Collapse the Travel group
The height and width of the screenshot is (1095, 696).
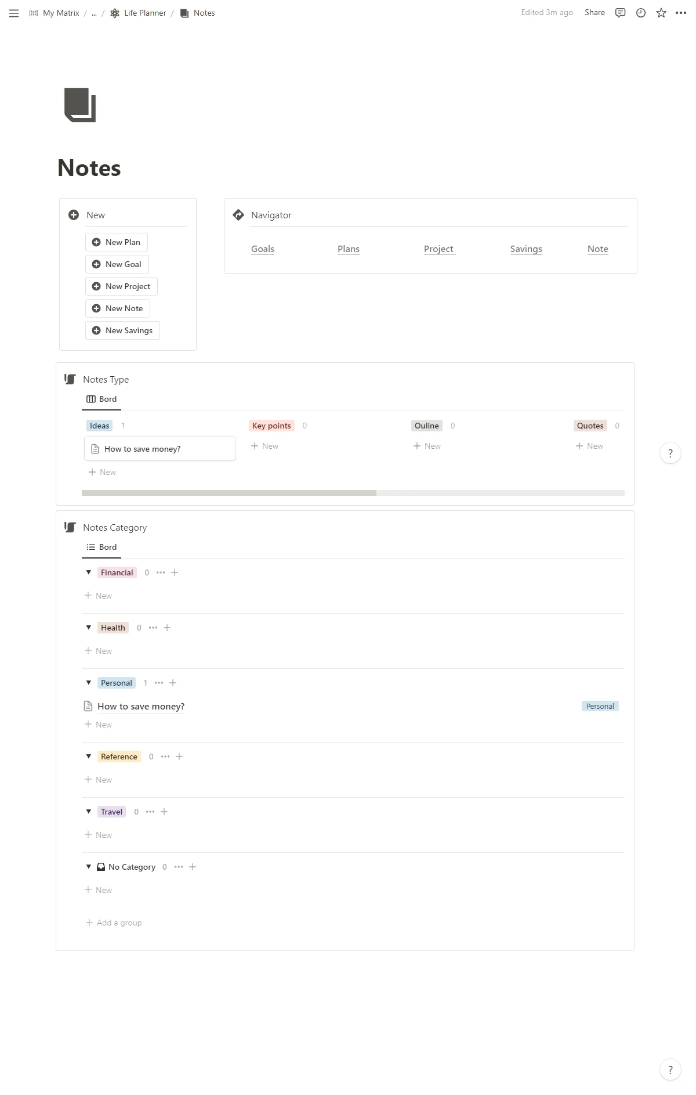click(89, 812)
